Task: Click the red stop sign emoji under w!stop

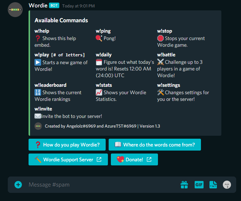Action: [x=160, y=38]
